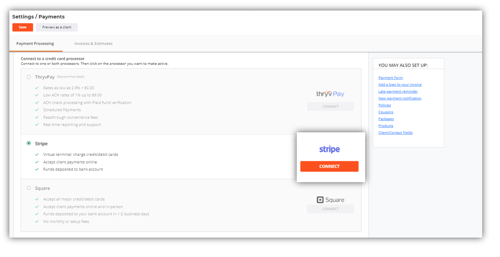This screenshot has width=500, height=257.
Task: Click the Square CONNECT button
Action: coord(330,209)
